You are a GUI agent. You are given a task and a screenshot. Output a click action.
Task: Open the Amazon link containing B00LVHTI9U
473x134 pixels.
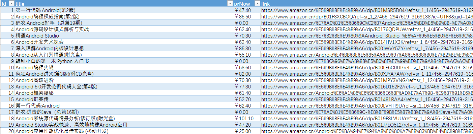[x=367, y=106]
